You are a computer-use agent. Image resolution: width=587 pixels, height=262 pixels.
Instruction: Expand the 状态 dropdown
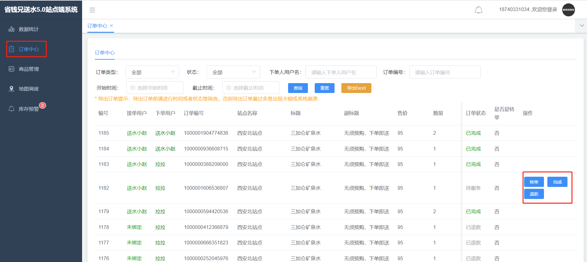[233, 72]
